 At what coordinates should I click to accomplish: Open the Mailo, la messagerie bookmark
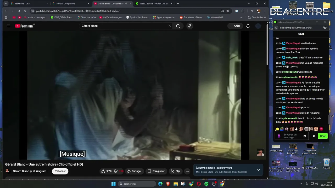pos(35,17)
